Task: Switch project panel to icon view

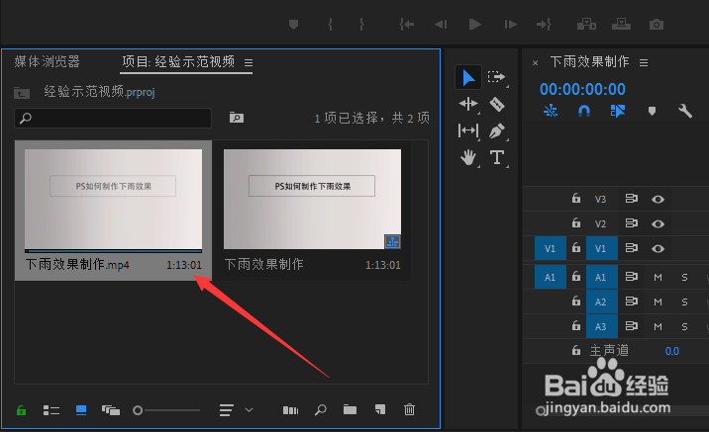Action: coord(81,410)
